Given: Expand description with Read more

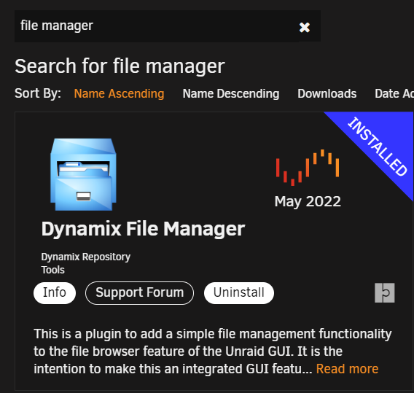Looking at the screenshot, I should coord(347,369).
